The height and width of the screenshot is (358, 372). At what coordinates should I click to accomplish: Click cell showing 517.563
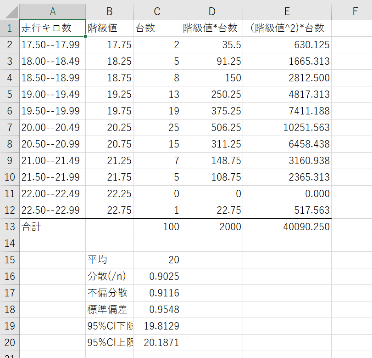click(x=287, y=210)
